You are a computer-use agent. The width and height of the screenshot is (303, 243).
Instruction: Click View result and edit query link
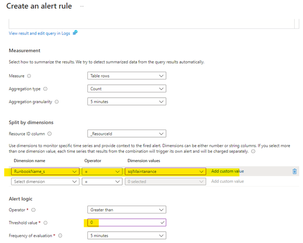point(39,33)
